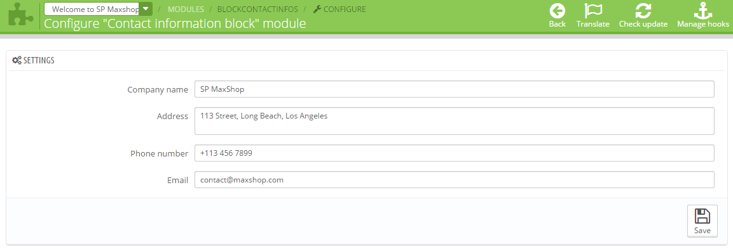This screenshot has width=733, height=249.
Task: Click the Settings gears icon
Action: (x=17, y=60)
